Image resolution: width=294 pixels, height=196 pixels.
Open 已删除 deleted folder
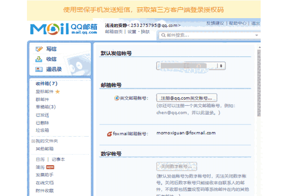click(42, 123)
